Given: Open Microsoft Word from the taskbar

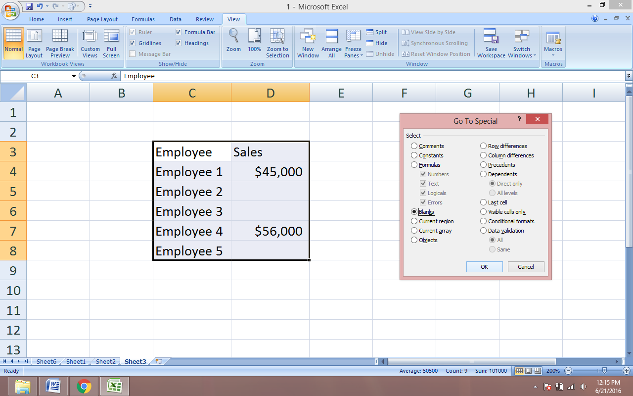Looking at the screenshot, I should [53, 386].
